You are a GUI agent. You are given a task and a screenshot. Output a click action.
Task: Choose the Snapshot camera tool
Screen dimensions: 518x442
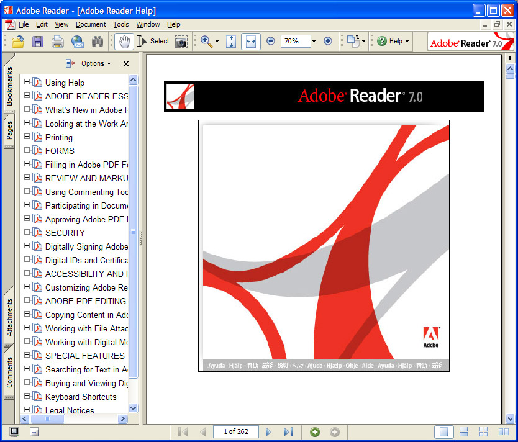point(181,42)
